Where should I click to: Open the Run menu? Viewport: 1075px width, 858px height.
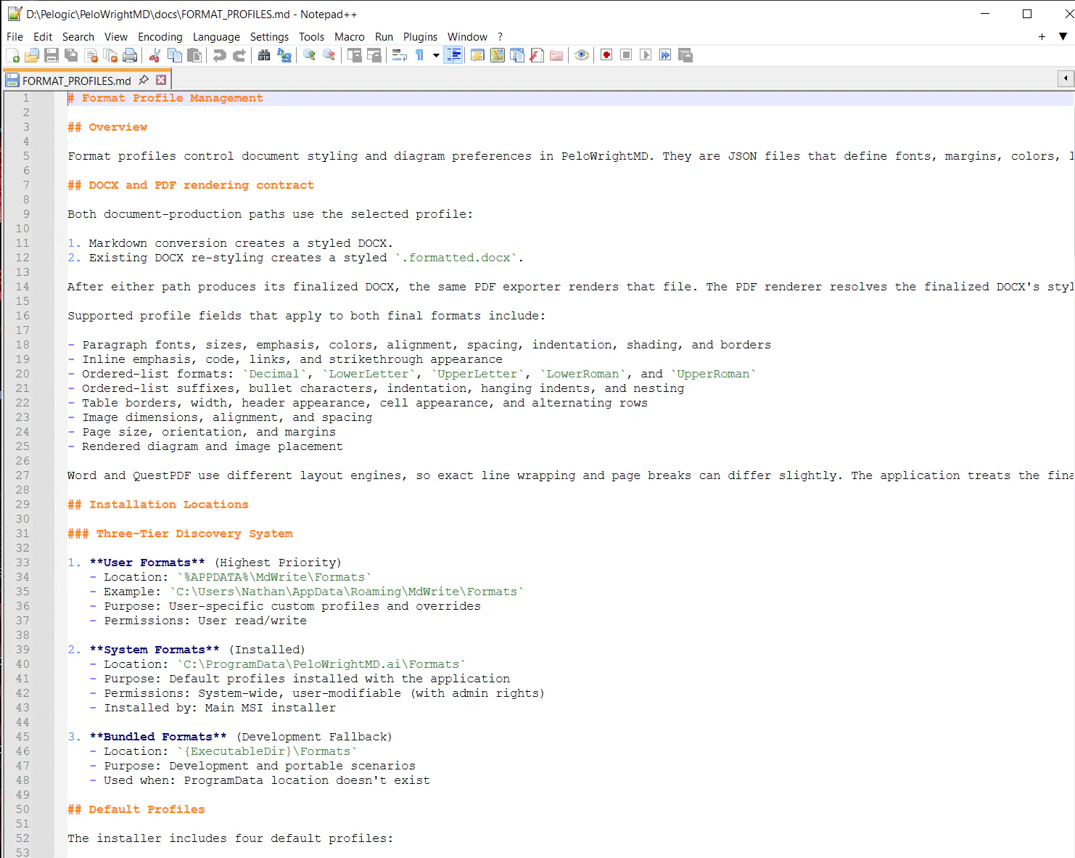[384, 37]
